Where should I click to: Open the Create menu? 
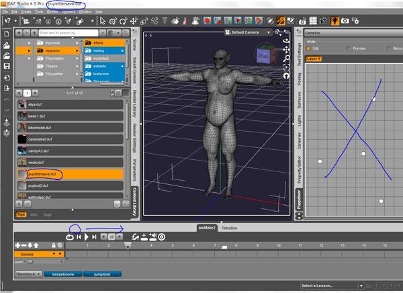coord(26,12)
